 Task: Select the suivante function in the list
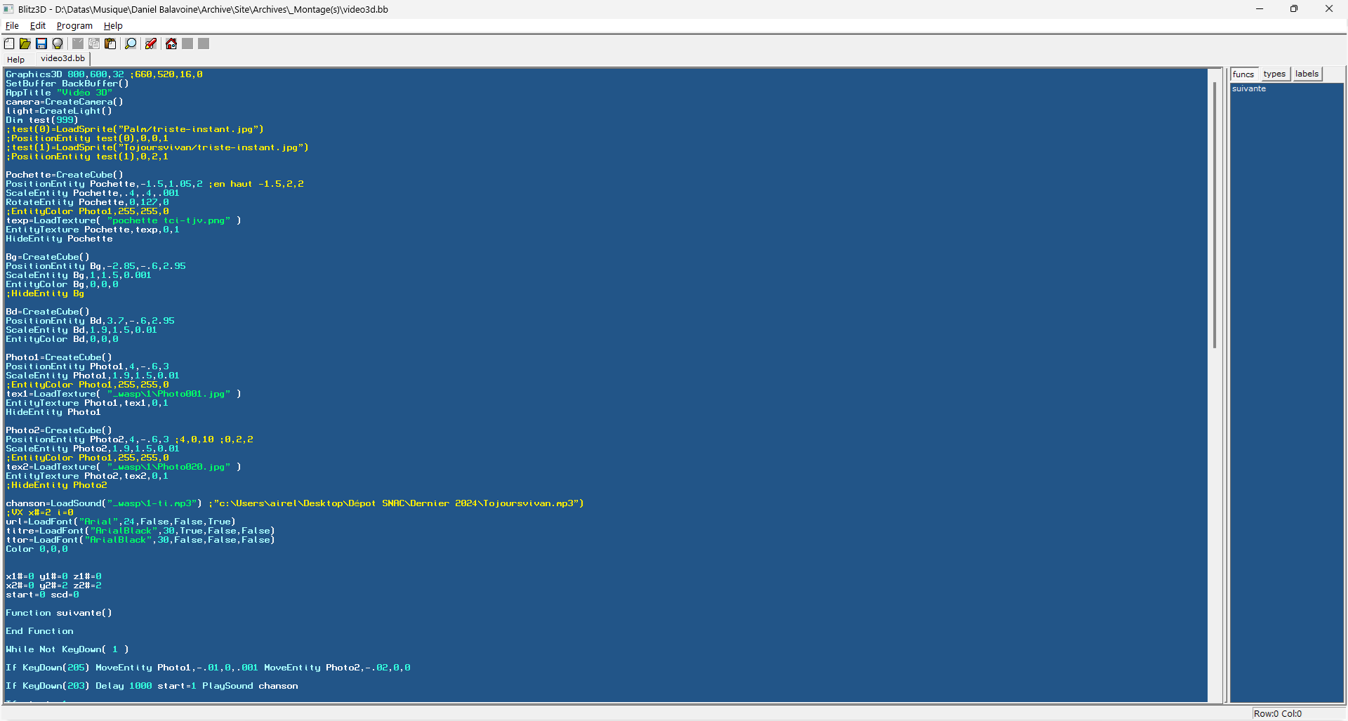(1249, 89)
